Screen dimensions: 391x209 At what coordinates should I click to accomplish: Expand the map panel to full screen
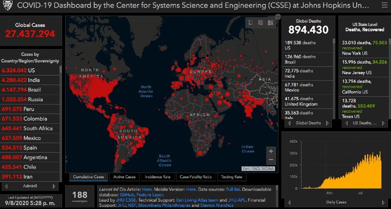click(x=278, y=17)
